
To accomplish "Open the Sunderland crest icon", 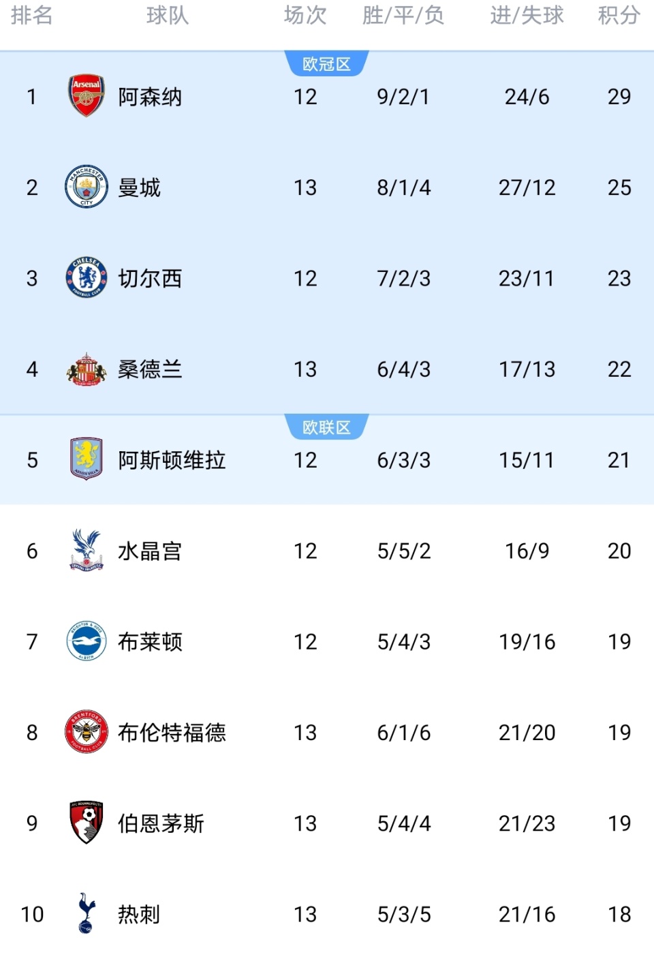I will [87, 369].
